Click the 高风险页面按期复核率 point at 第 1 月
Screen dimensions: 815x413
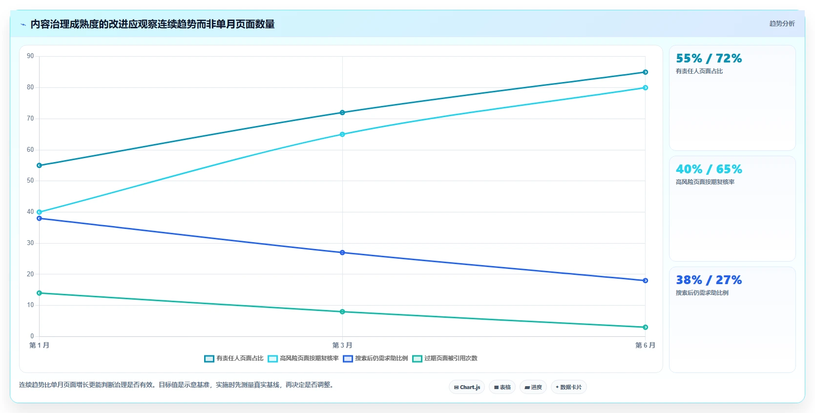(x=40, y=212)
